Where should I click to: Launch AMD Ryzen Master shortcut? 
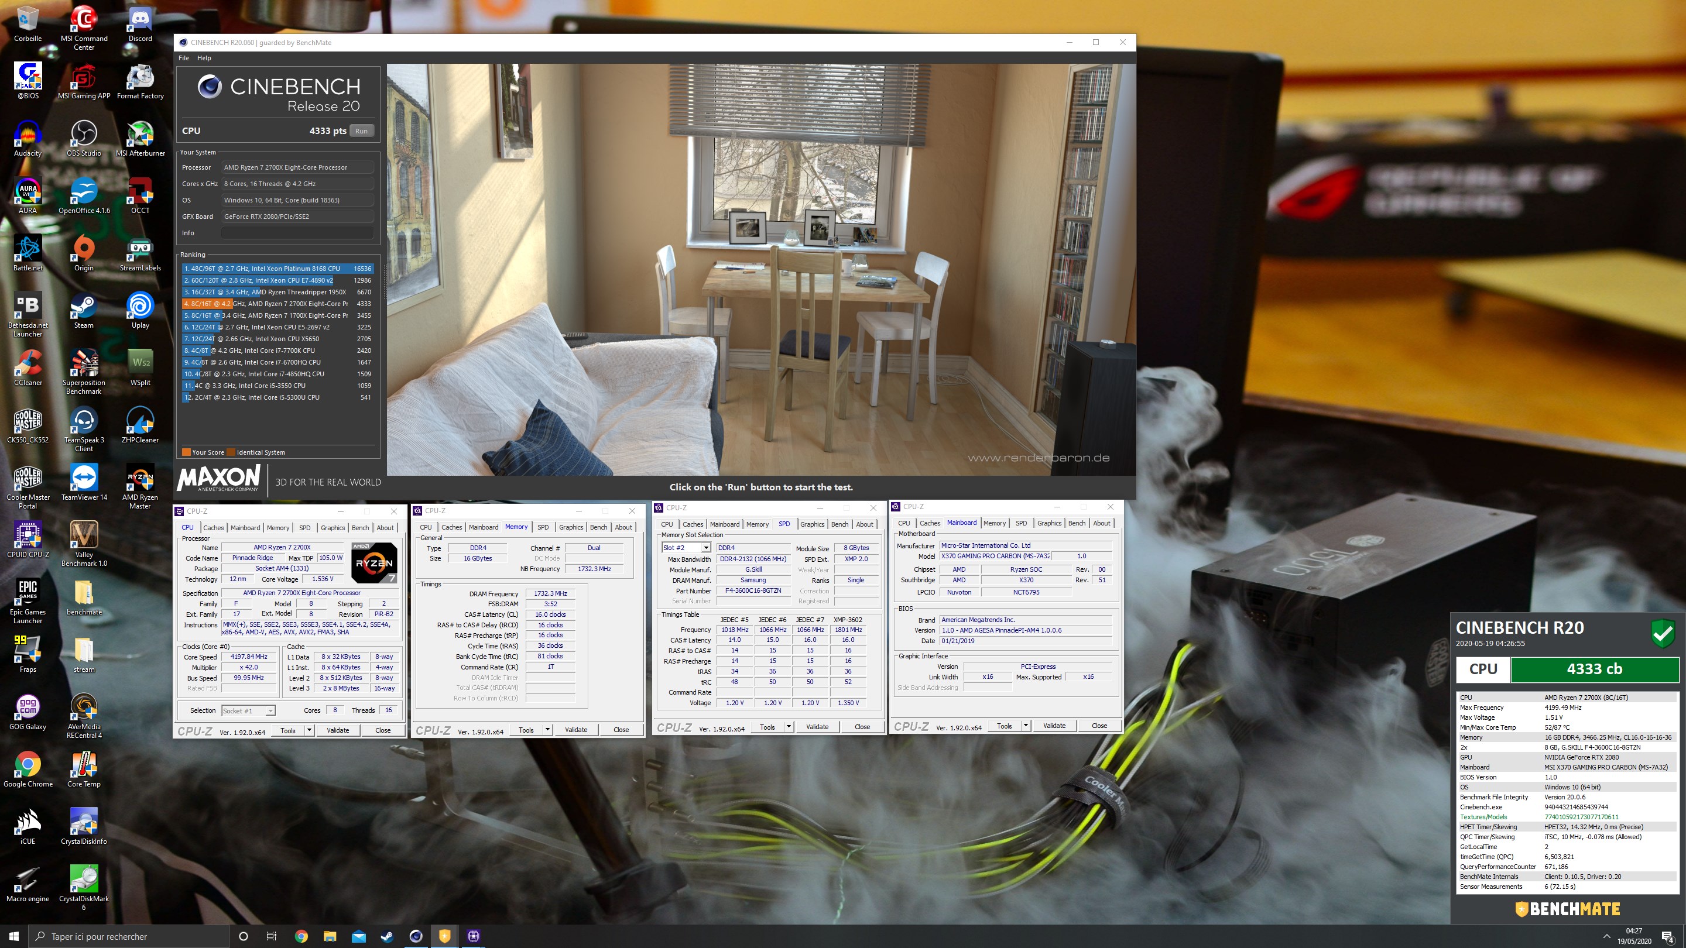click(140, 487)
